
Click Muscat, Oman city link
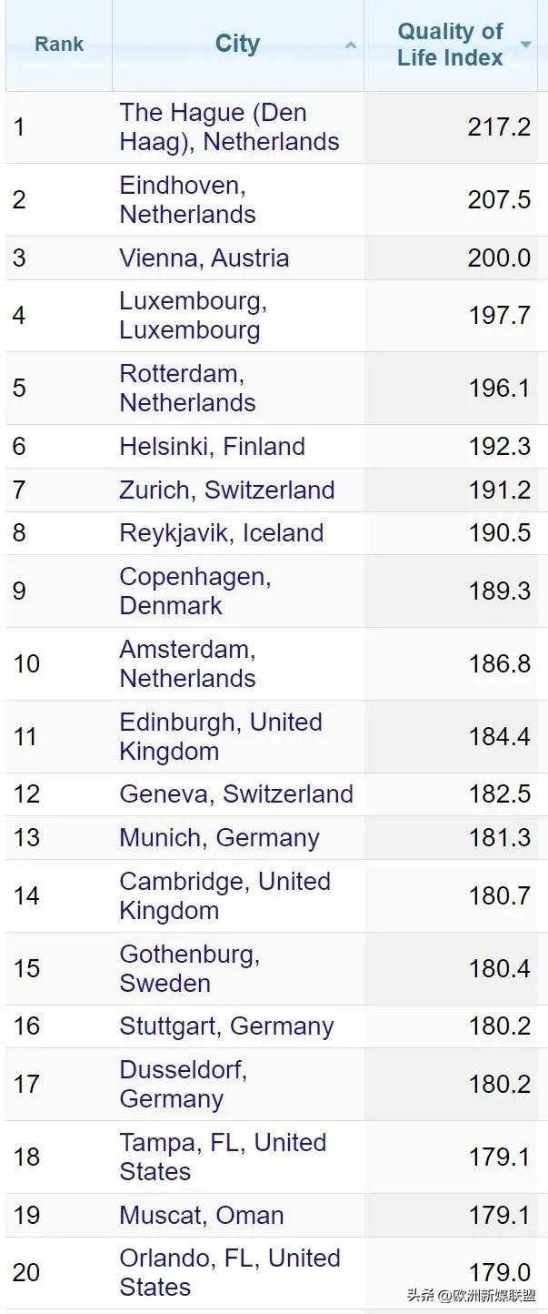(201, 1216)
